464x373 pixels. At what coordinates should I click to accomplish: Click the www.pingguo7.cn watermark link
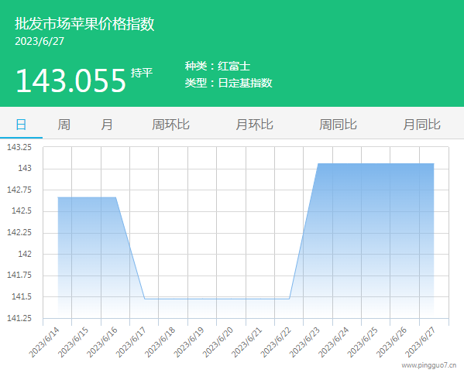429,365
